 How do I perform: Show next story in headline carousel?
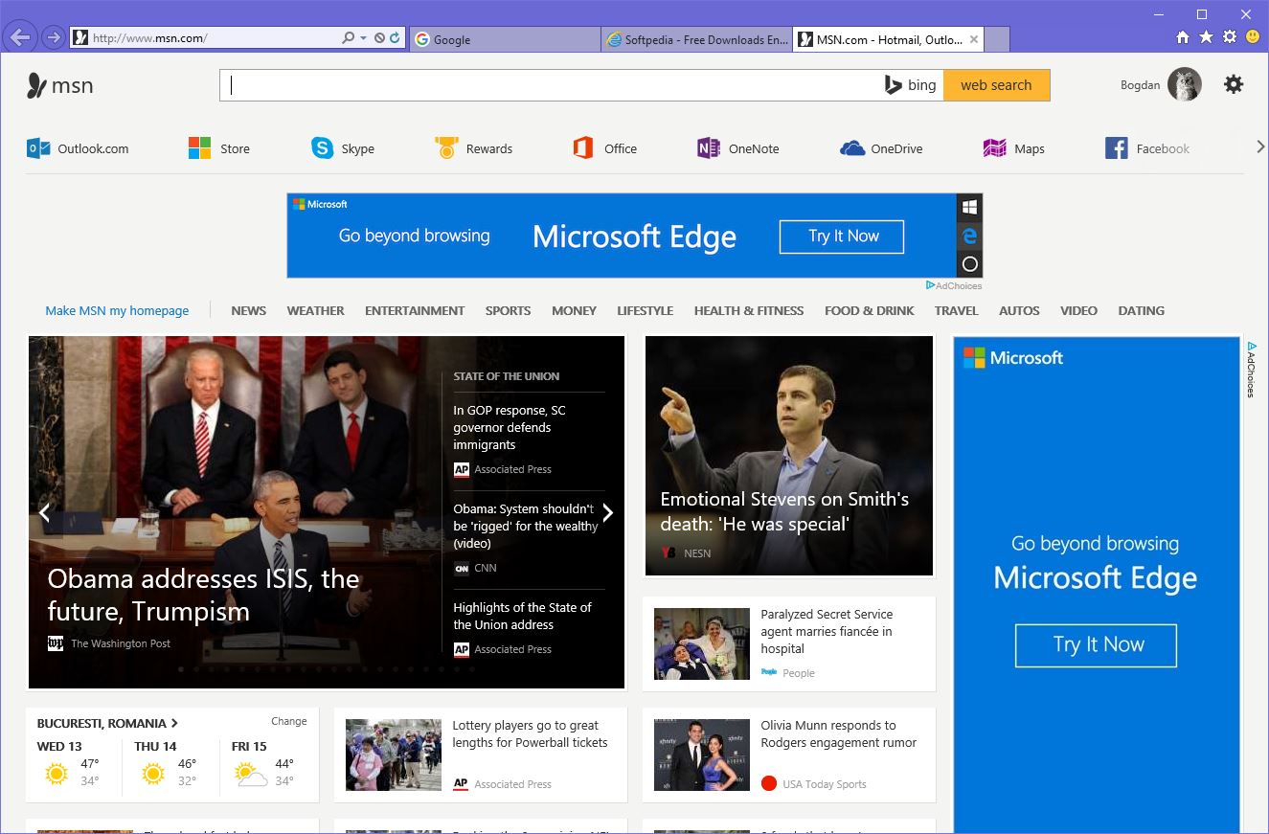[607, 512]
